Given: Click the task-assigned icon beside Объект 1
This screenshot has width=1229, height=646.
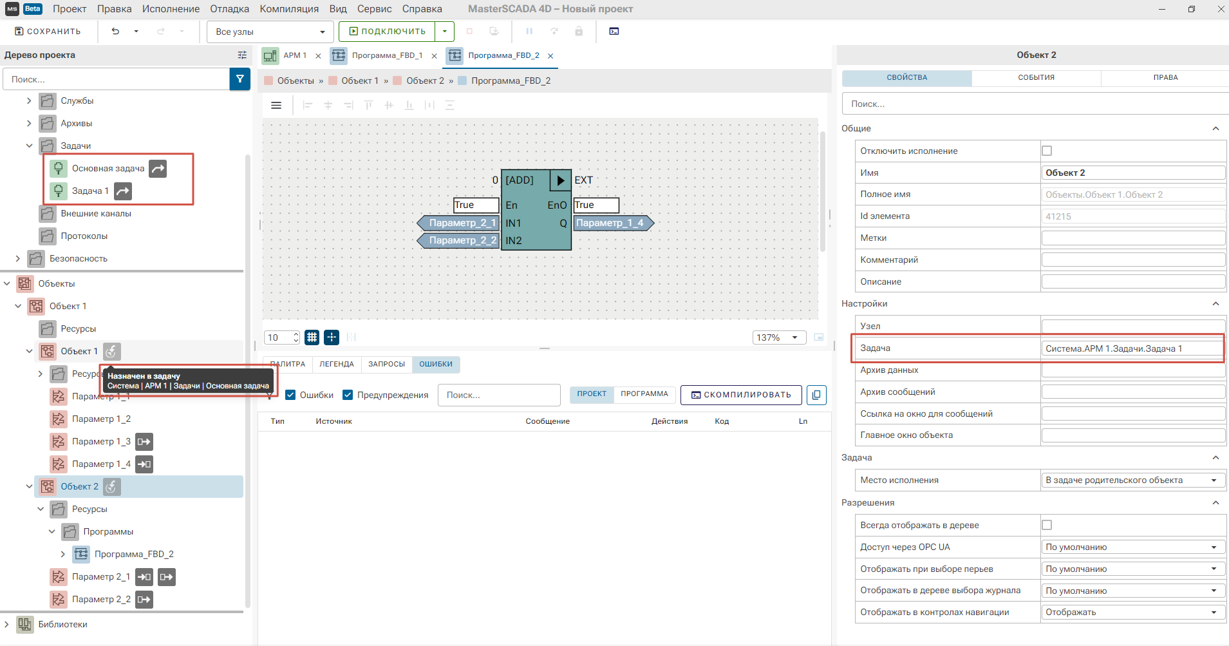Looking at the screenshot, I should click(x=112, y=352).
